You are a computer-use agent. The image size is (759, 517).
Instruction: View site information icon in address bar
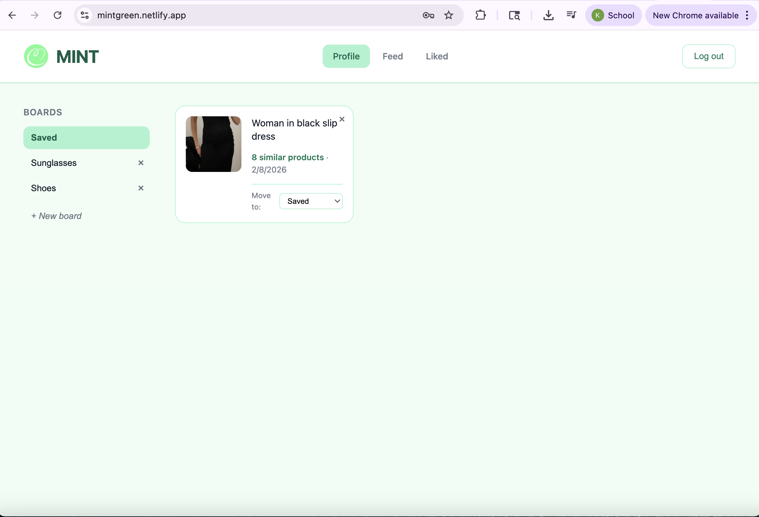pyautogui.click(x=85, y=15)
